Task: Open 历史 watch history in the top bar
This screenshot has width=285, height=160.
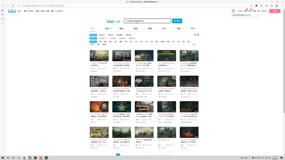Action: tap(259, 11)
